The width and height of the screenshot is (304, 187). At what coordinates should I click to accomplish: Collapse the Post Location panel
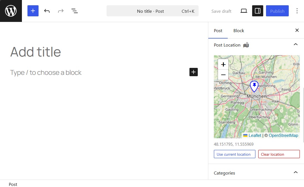(x=295, y=45)
